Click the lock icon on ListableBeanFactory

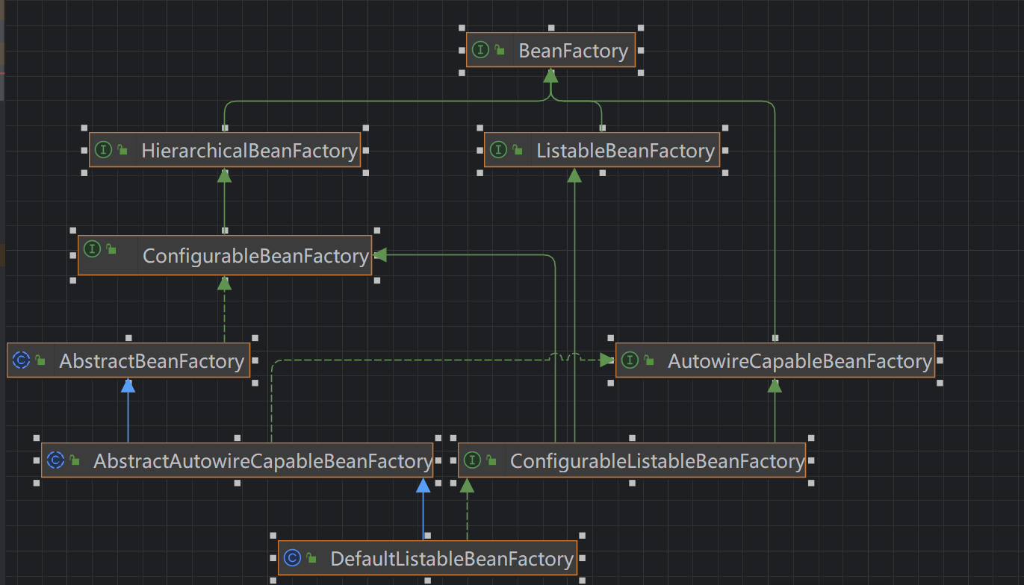tap(518, 150)
